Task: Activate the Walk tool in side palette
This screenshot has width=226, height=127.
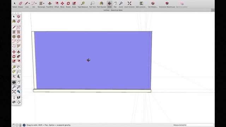Action: 18,98
